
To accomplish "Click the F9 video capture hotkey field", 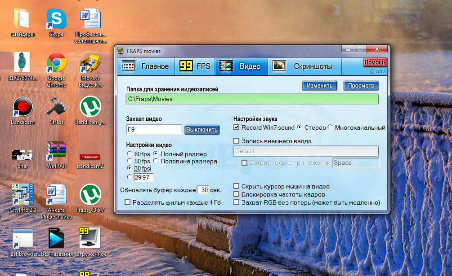I will pyautogui.click(x=154, y=130).
